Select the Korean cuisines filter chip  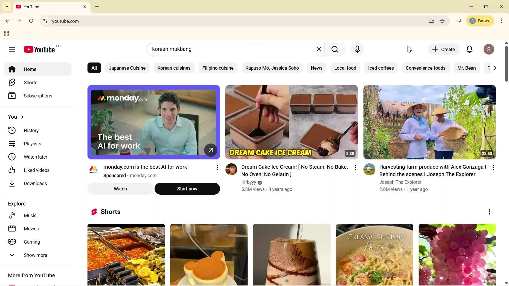pyautogui.click(x=174, y=68)
